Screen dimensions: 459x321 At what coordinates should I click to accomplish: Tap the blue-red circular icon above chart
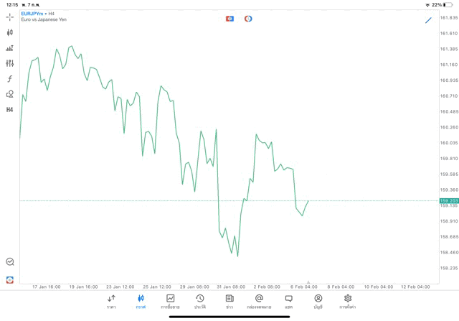click(248, 19)
